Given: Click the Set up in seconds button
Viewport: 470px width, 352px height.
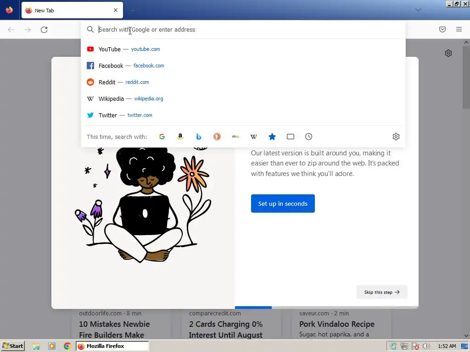Looking at the screenshot, I should 283,203.
